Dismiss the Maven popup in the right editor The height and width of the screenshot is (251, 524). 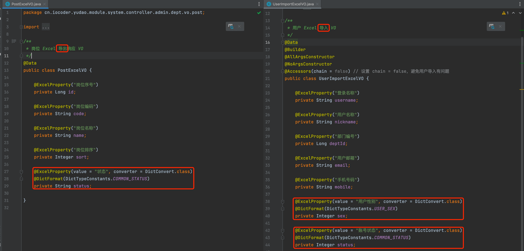pyautogui.click(x=500, y=26)
